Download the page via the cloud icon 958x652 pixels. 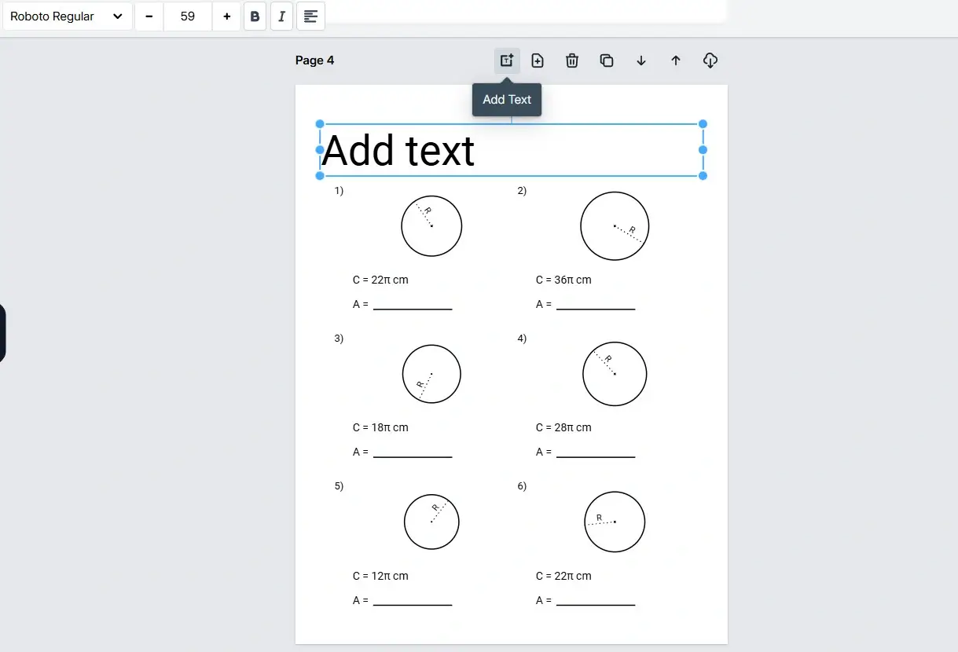point(710,60)
